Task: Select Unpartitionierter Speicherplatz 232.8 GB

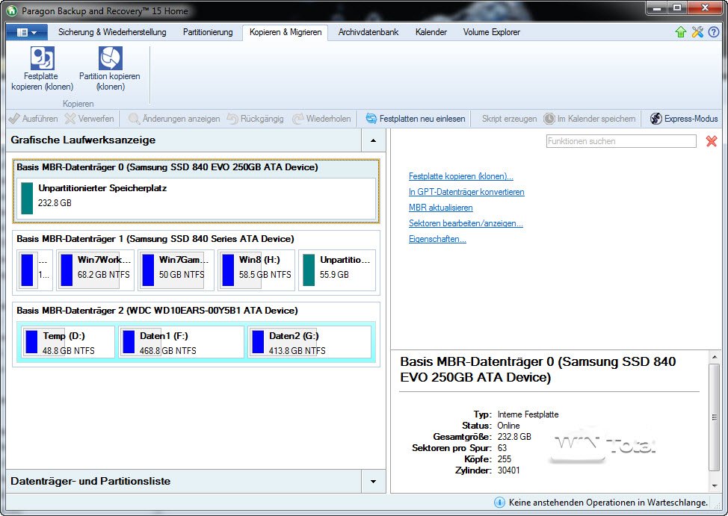Action: click(196, 198)
